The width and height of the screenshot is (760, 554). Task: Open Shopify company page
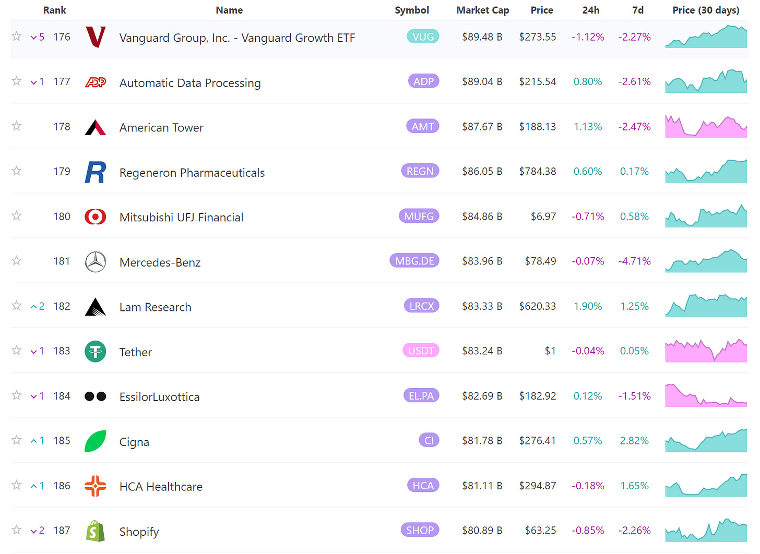coord(139,532)
